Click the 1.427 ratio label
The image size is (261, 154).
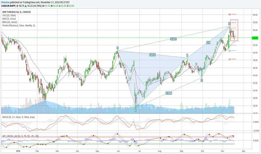(173, 39)
